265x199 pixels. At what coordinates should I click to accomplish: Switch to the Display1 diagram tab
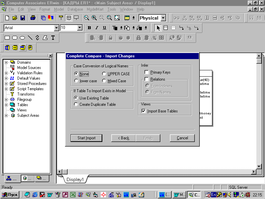pos(75,179)
